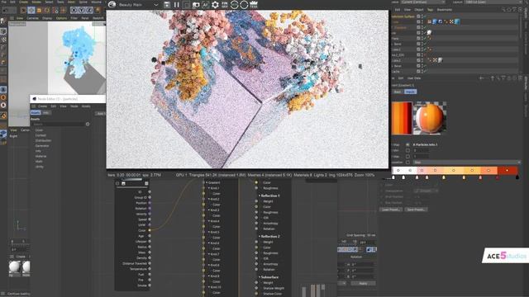
Task: Collapse the Reflection 2 section
Action: pos(260,237)
